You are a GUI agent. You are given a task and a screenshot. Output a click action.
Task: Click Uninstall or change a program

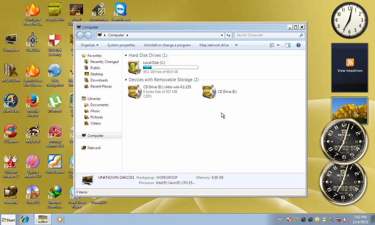[x=167, y=45]
